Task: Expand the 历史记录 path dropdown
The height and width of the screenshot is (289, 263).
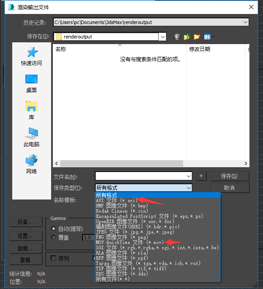Action: 245,22
